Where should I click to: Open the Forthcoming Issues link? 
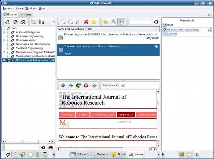click(x=103, y=115)
